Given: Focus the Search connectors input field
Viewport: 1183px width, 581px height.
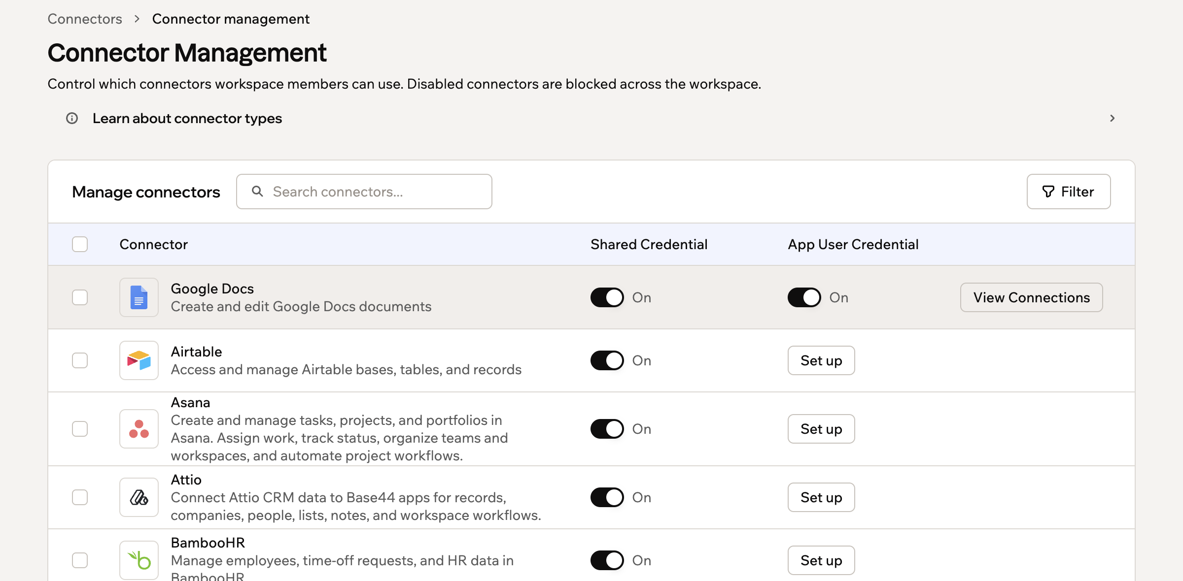Looking at the screenshot, I should click(364, 192).
